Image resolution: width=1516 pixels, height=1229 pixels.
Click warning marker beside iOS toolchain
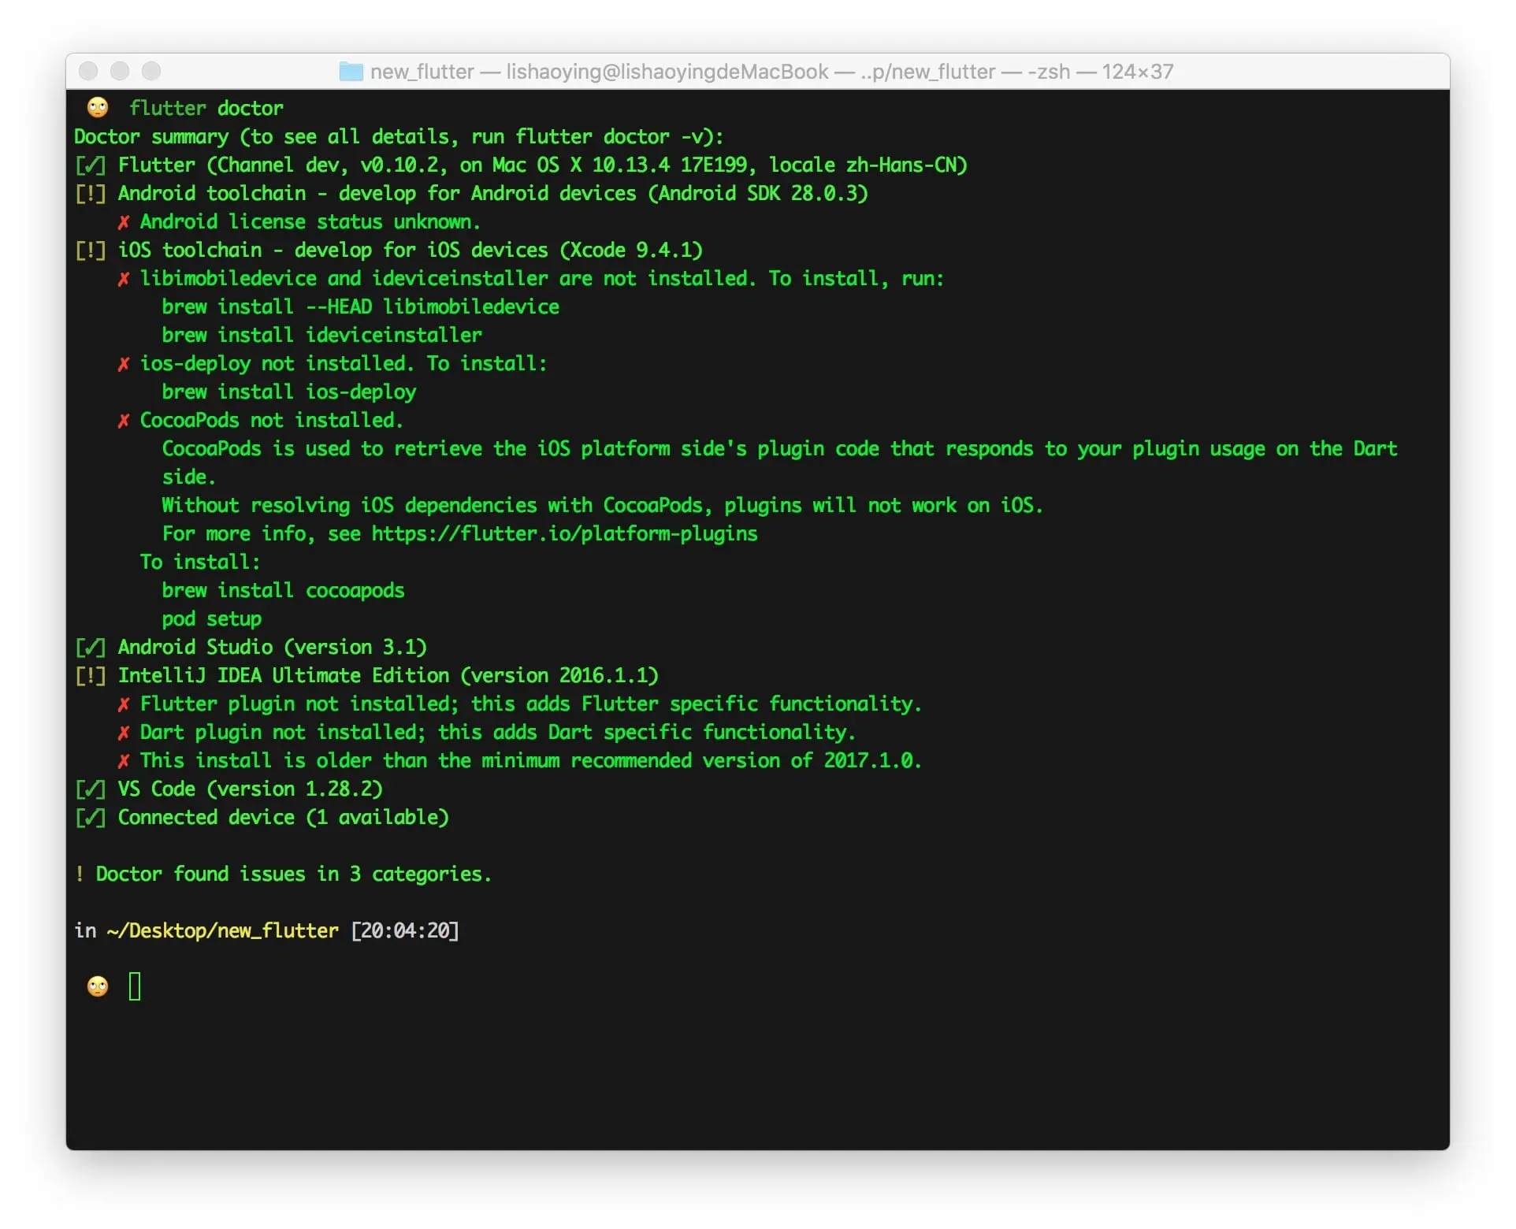[91, 251]
